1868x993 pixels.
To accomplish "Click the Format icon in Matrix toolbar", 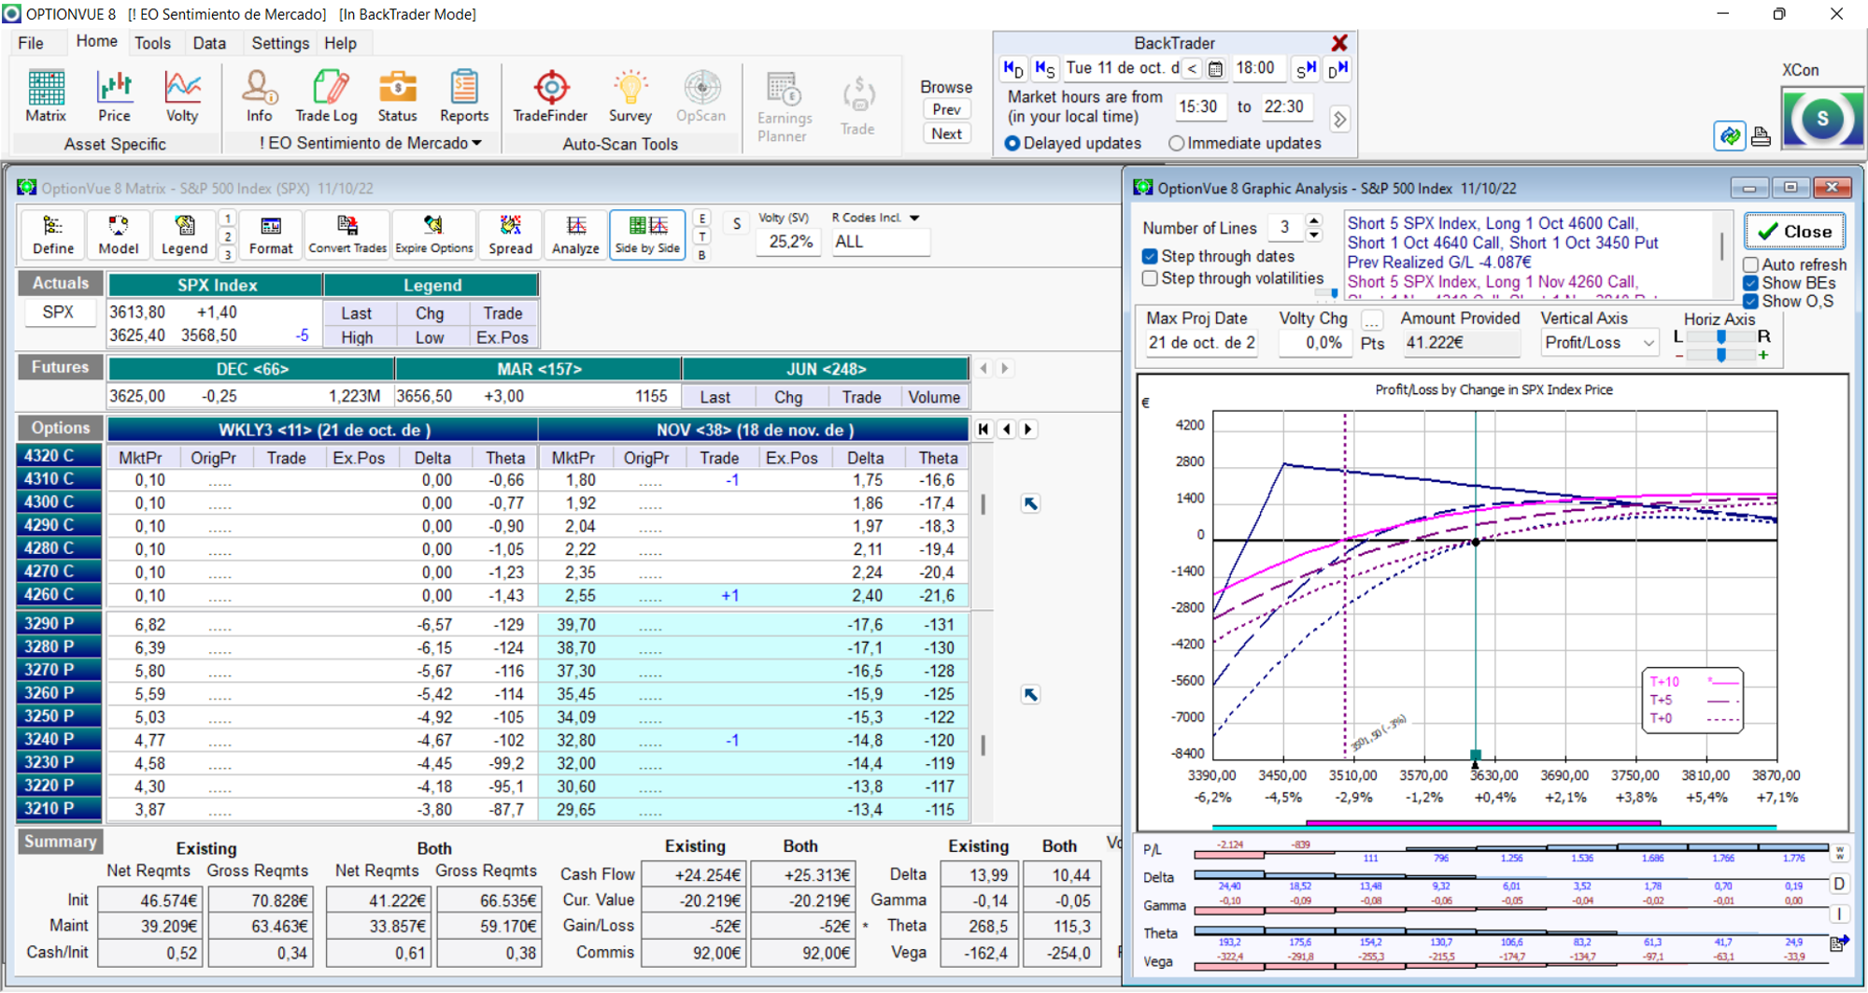I will 271,234.
